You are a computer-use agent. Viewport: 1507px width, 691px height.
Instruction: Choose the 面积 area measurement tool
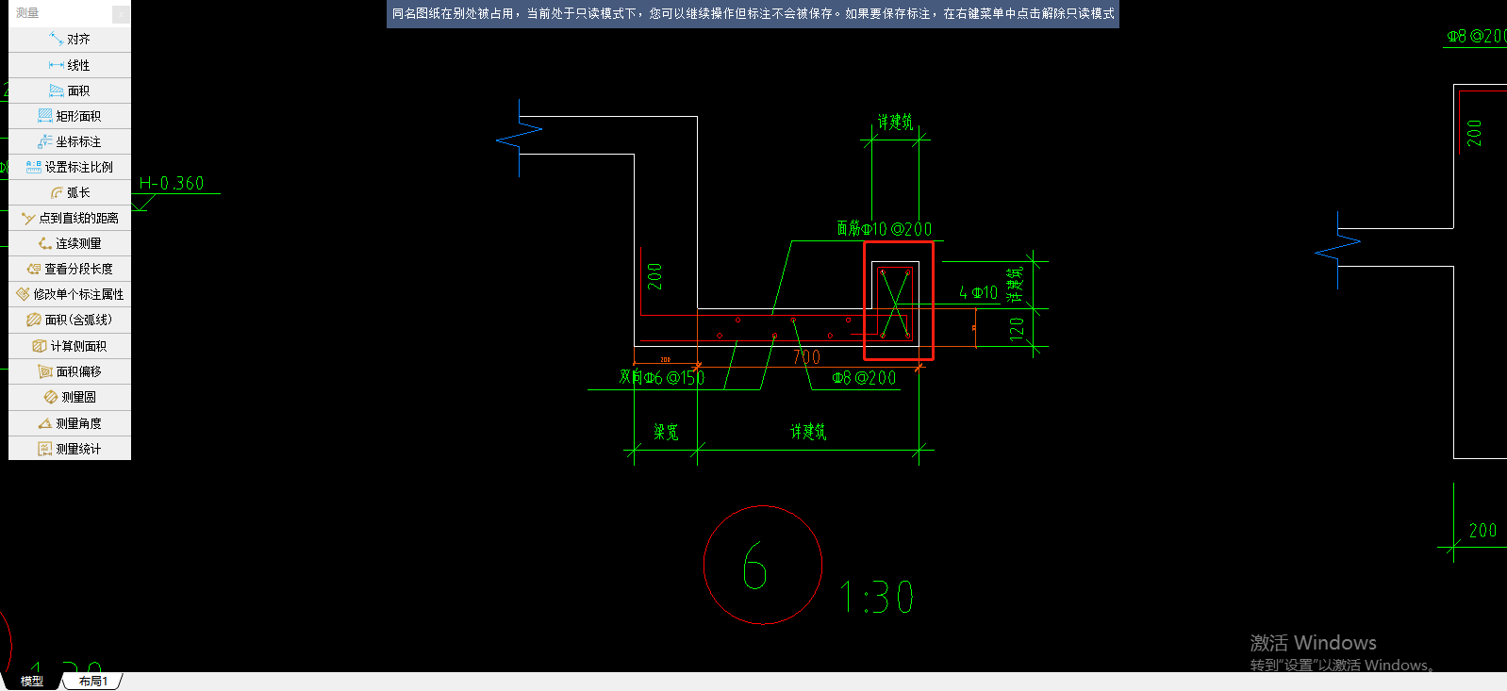coord(70,90)
